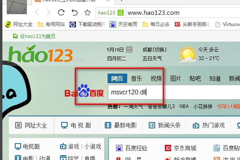Toggle the calendar box beside 5月19日

[x=129, y=50]
